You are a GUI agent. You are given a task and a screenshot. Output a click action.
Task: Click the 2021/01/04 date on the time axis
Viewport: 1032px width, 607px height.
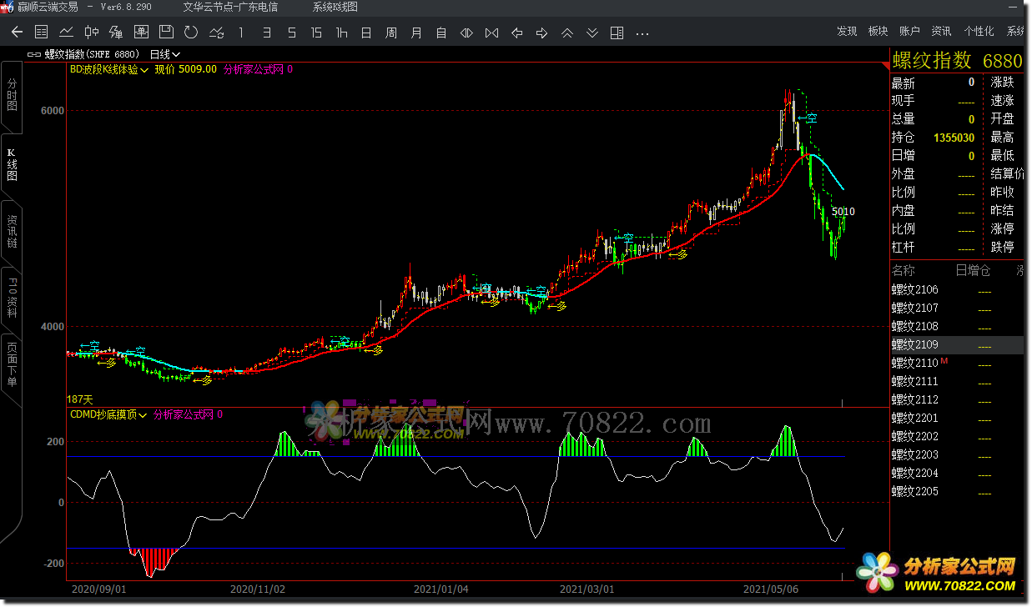tap(441, 589)
